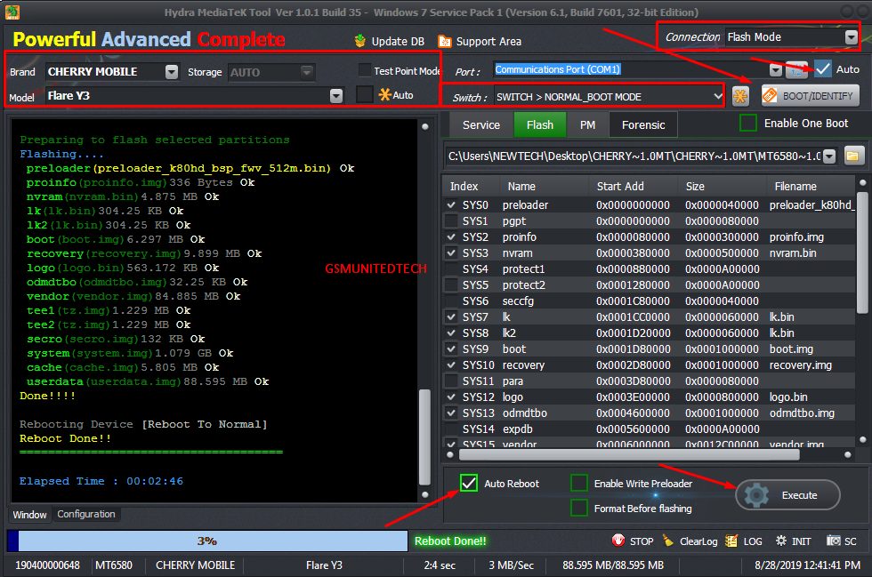Click the ClearLog broom icon
This screenshot has width=872, height=577.
tap(668, 541)
